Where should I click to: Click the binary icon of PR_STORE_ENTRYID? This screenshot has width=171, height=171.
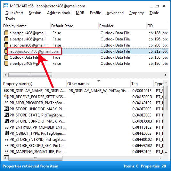click(x=6, y=139)
